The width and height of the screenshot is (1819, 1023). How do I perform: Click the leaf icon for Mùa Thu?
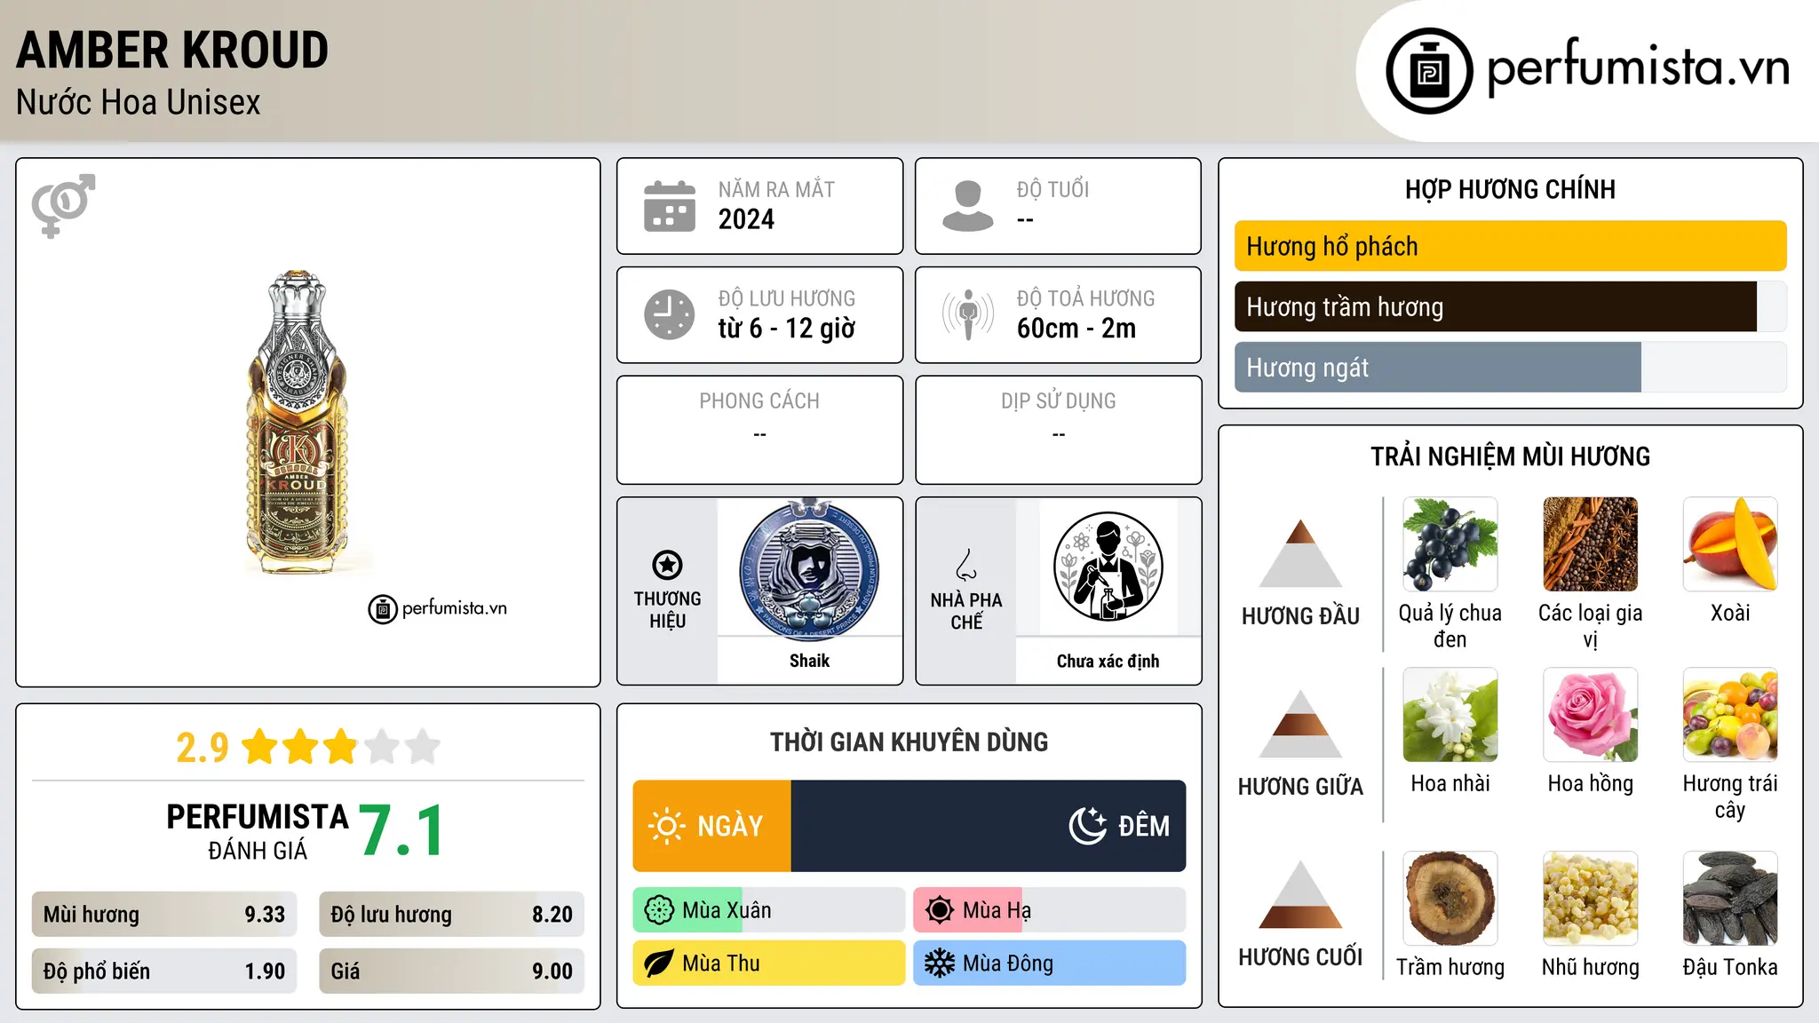point(659,964)
